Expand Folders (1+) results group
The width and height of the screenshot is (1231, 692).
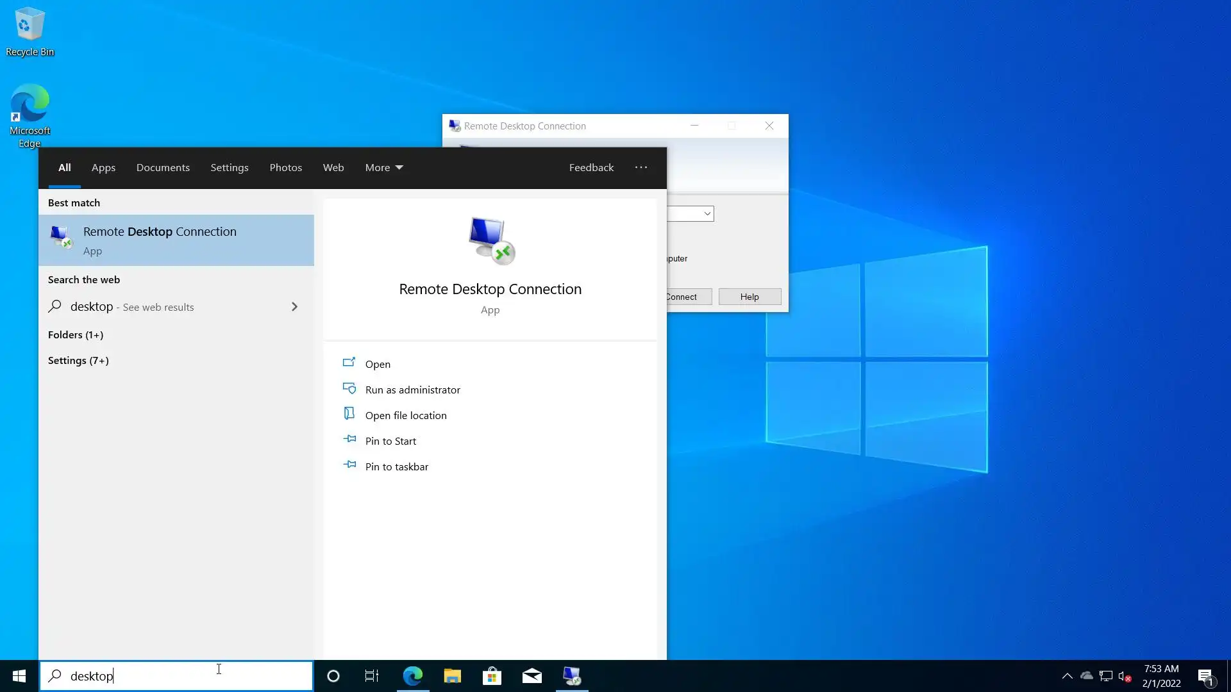pyautogui.click(x=76, y=334)
